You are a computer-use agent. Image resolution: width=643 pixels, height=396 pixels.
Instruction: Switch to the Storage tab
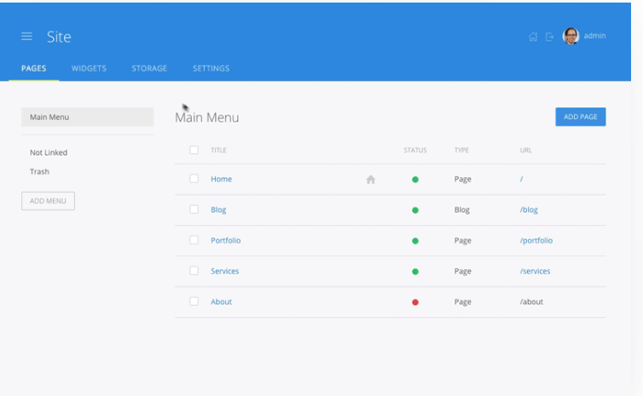tap(149, 68)
